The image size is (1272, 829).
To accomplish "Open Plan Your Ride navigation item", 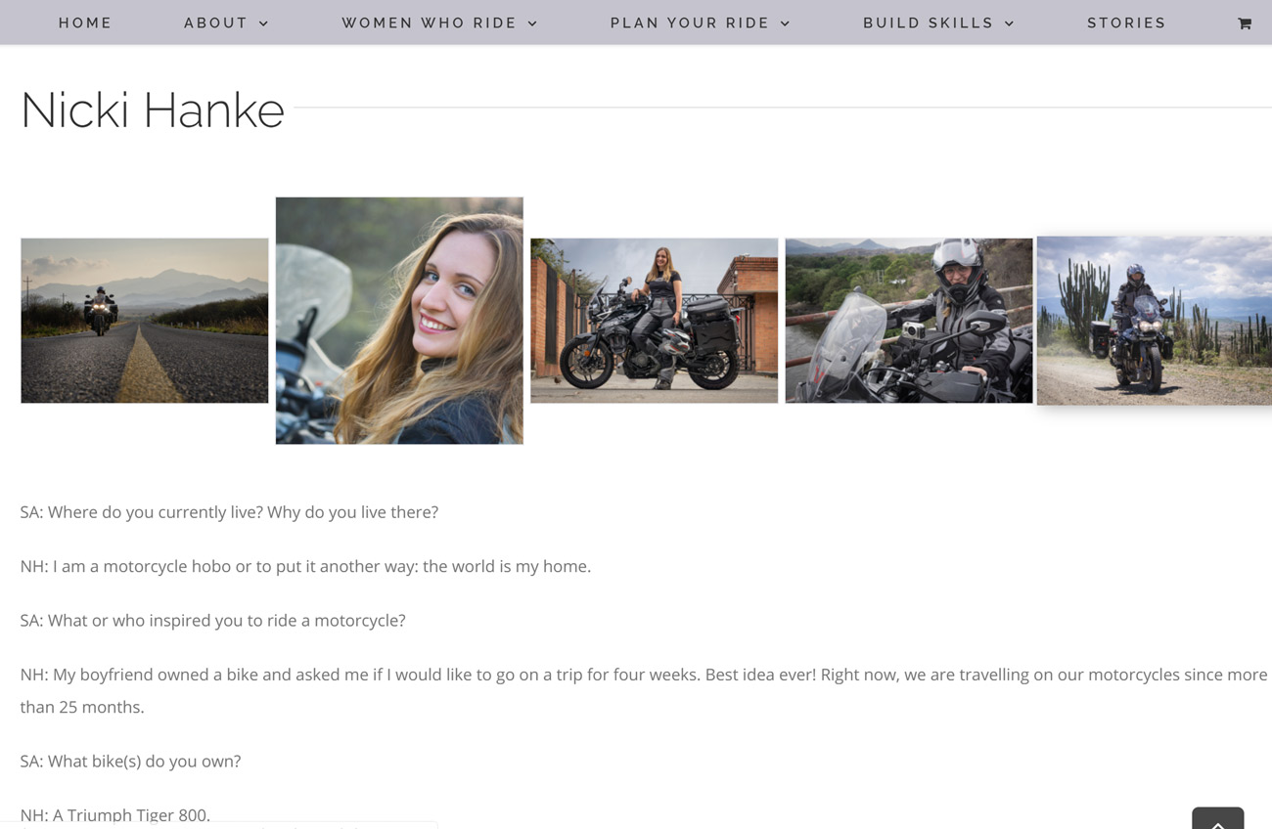I will [690, 22].
